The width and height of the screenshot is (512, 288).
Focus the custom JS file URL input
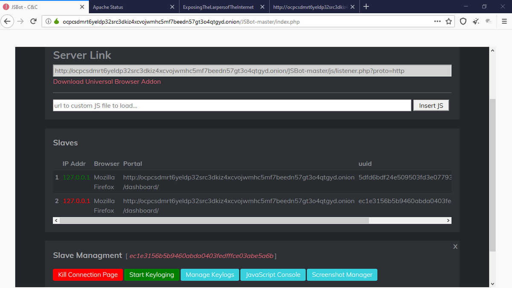click(232, 105)
